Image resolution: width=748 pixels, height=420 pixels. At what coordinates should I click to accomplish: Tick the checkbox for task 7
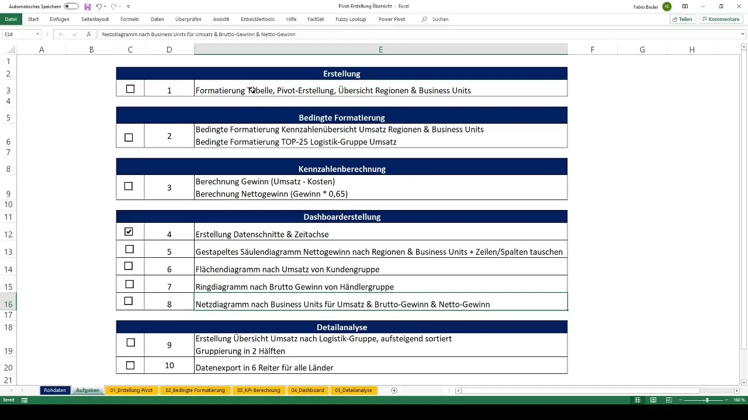tap(130, 284)
